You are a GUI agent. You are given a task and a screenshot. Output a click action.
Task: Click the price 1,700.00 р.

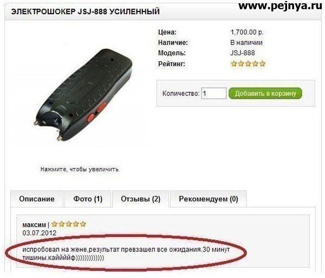[x=247, y=33]
